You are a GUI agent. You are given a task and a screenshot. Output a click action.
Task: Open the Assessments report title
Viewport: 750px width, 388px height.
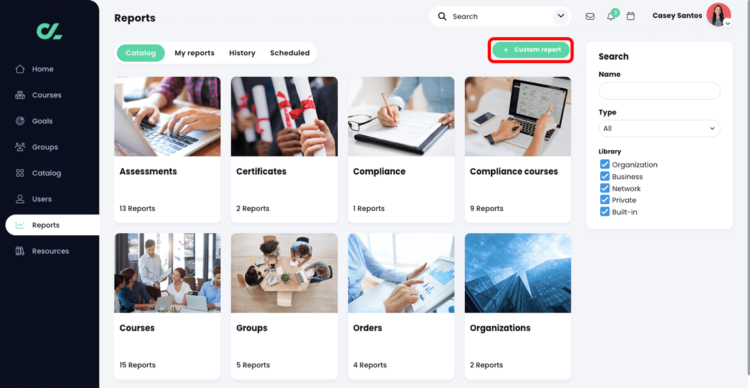[148, 172]
